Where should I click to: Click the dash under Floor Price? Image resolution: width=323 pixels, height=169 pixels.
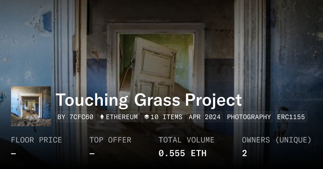point(13,153)
